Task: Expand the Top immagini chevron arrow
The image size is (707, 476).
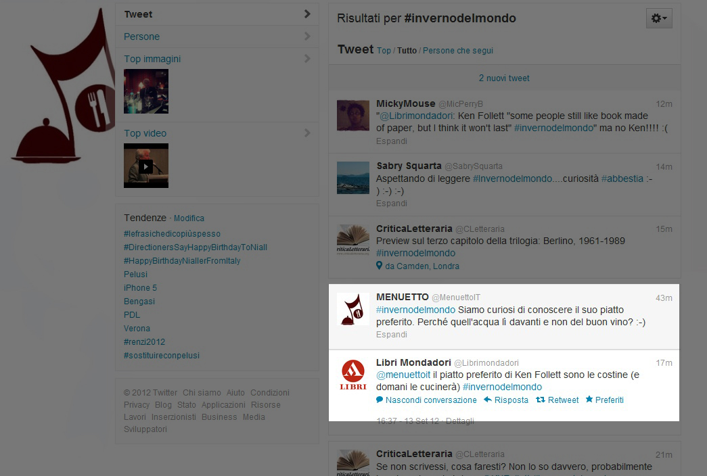Action: pos(307,59)
